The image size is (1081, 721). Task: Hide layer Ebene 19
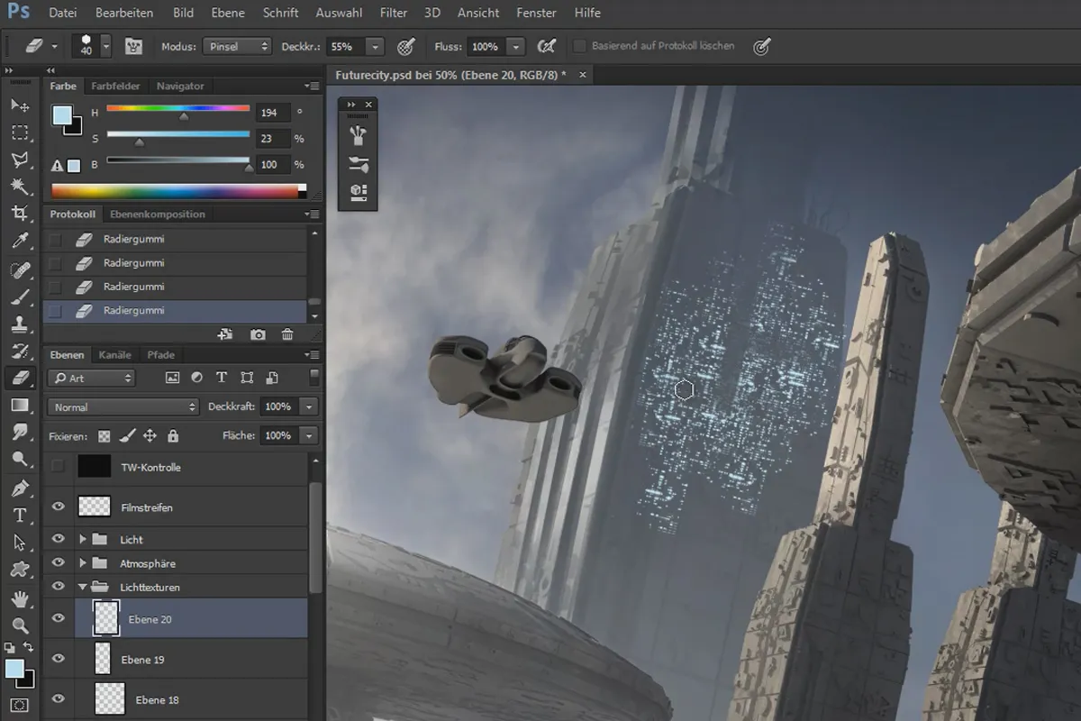(59, 659)
